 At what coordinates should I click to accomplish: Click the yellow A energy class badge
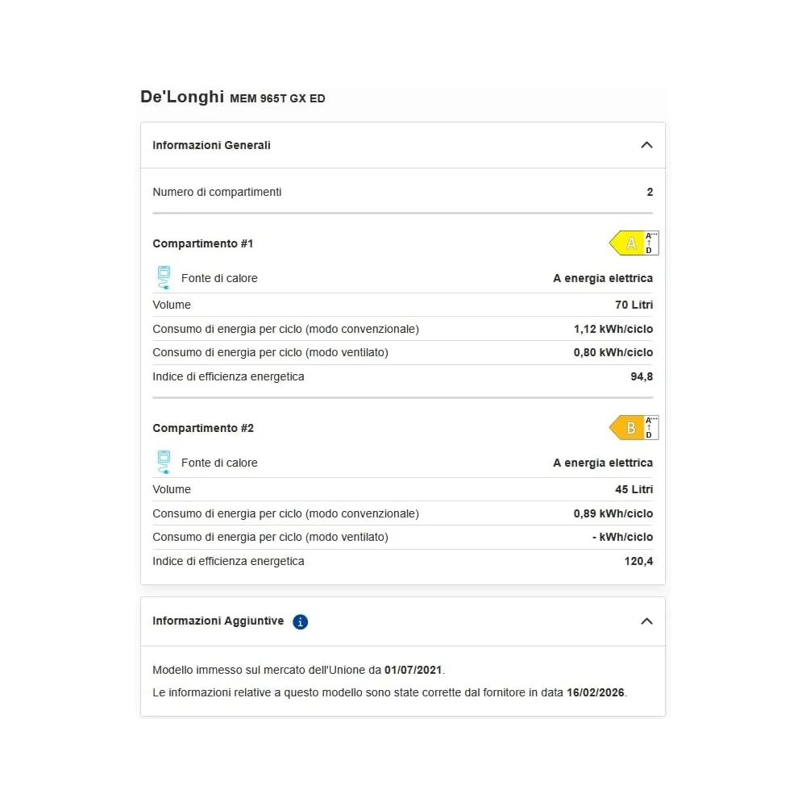pyautogui.click(x=626, y=243)
